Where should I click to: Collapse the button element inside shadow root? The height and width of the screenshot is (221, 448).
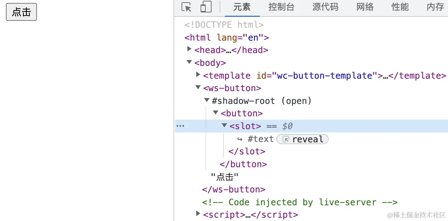pyautogui.click(x=216, y=113)
